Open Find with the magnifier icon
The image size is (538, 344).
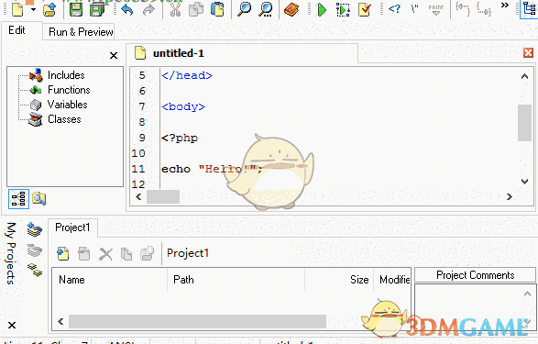click(x=245, y=9)
